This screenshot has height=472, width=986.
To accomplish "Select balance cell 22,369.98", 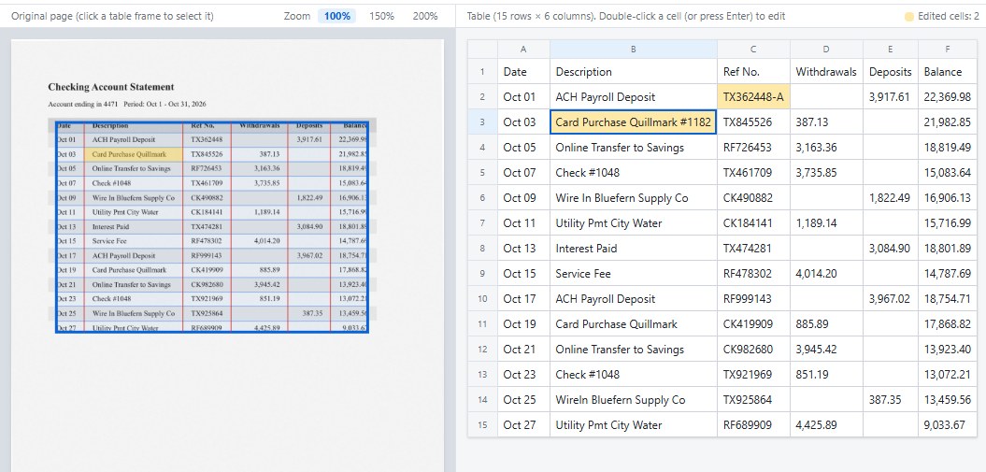I will (x=948, y=97).
